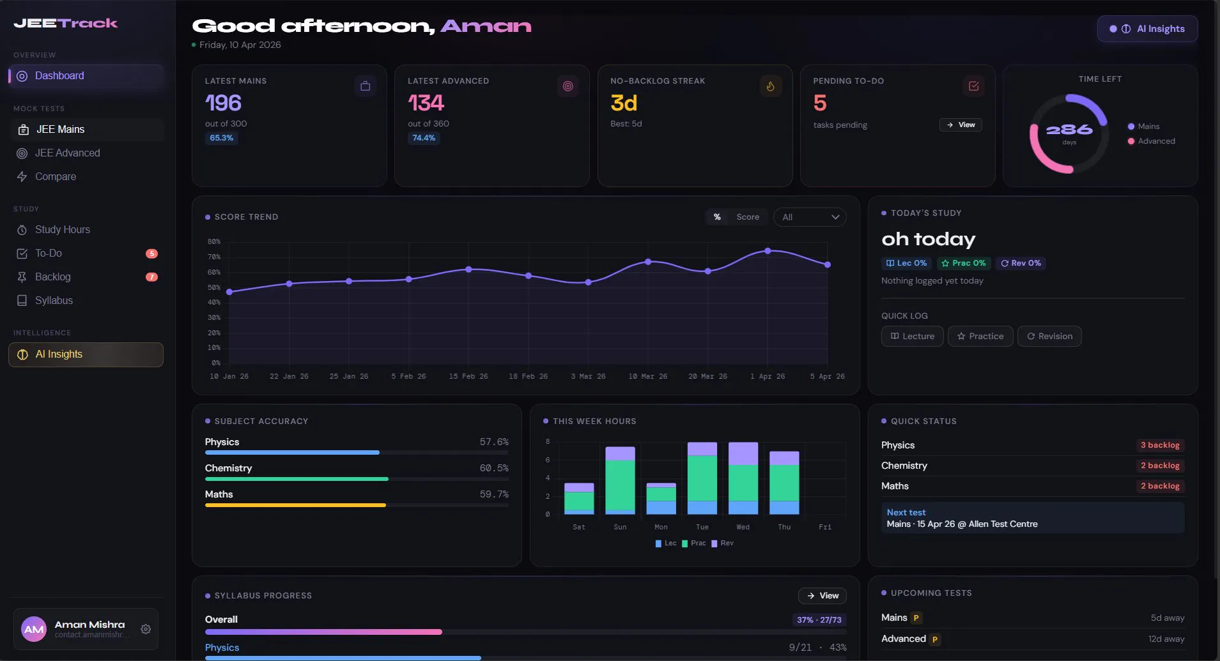Image resolution: width=1220 pixels, height=661 pixels.
Task: Open the To-Do list from sidebar
Action: click(x=86, y=254)
